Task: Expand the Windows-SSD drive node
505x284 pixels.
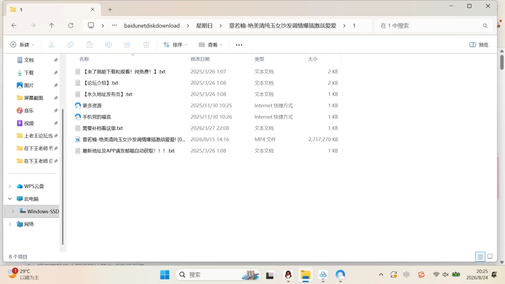Action: 13,211
